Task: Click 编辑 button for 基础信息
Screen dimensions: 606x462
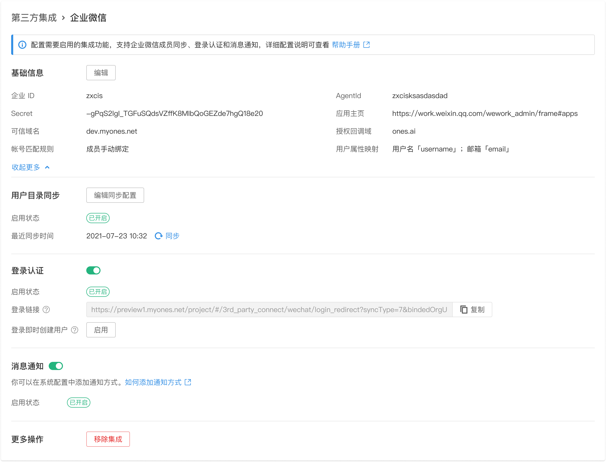Action: tap(101, 73)
